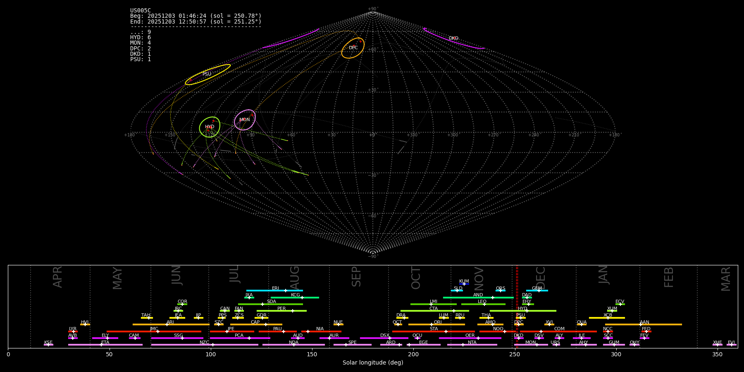The width and height of the screenshot is (744, 372).
Task: Click the red dashed current solar longitude line
Action: tap(517, 306)
